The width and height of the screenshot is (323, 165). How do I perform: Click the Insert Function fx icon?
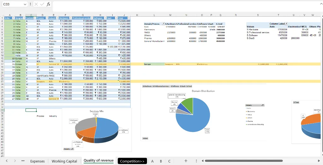pos(48,4)
